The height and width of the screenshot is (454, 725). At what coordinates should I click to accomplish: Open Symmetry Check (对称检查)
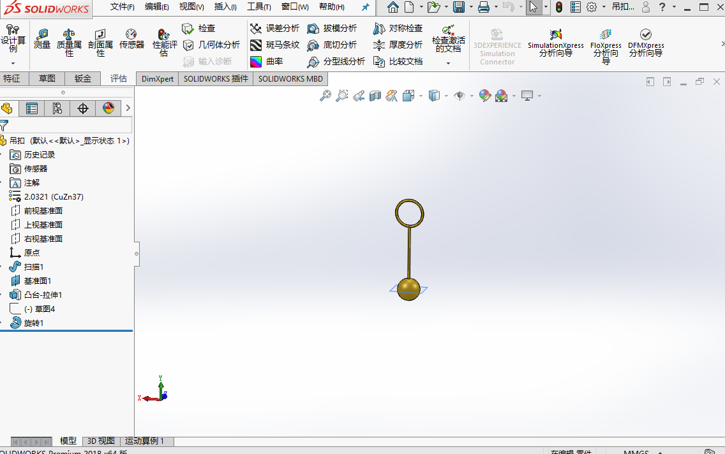[398, 29]
